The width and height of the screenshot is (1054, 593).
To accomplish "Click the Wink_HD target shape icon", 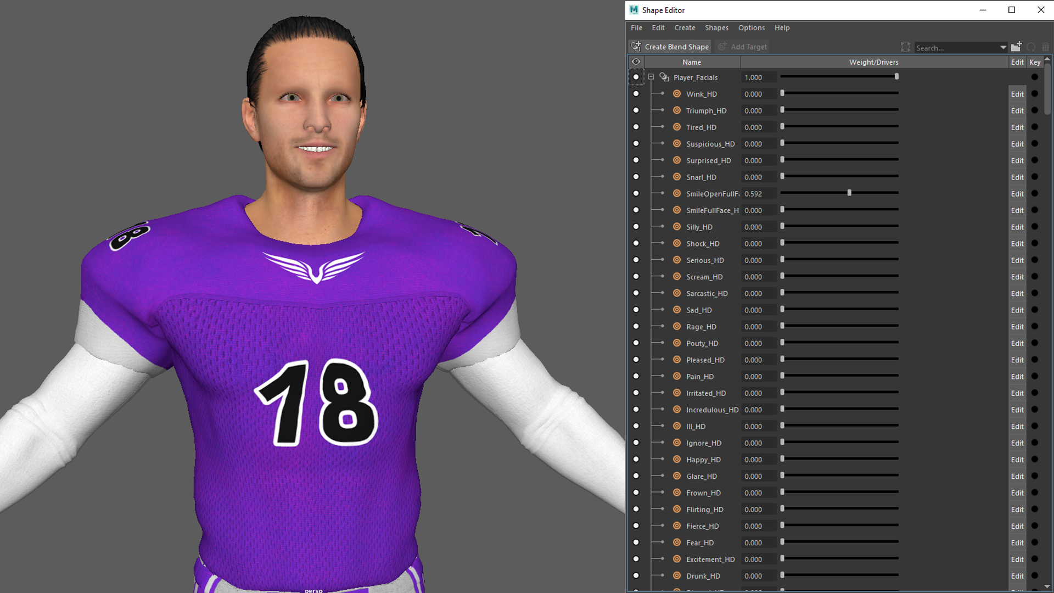I will pyautogui.click(x=677, y=94).
